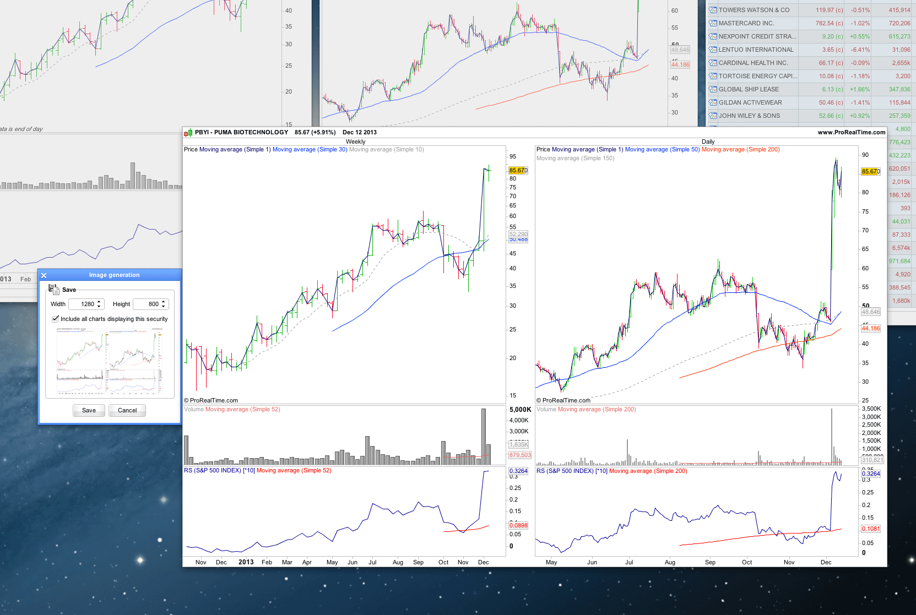Open chart icon for John Wiley & Sons
This screenshot has width=916, height=615.
[713, 116]
